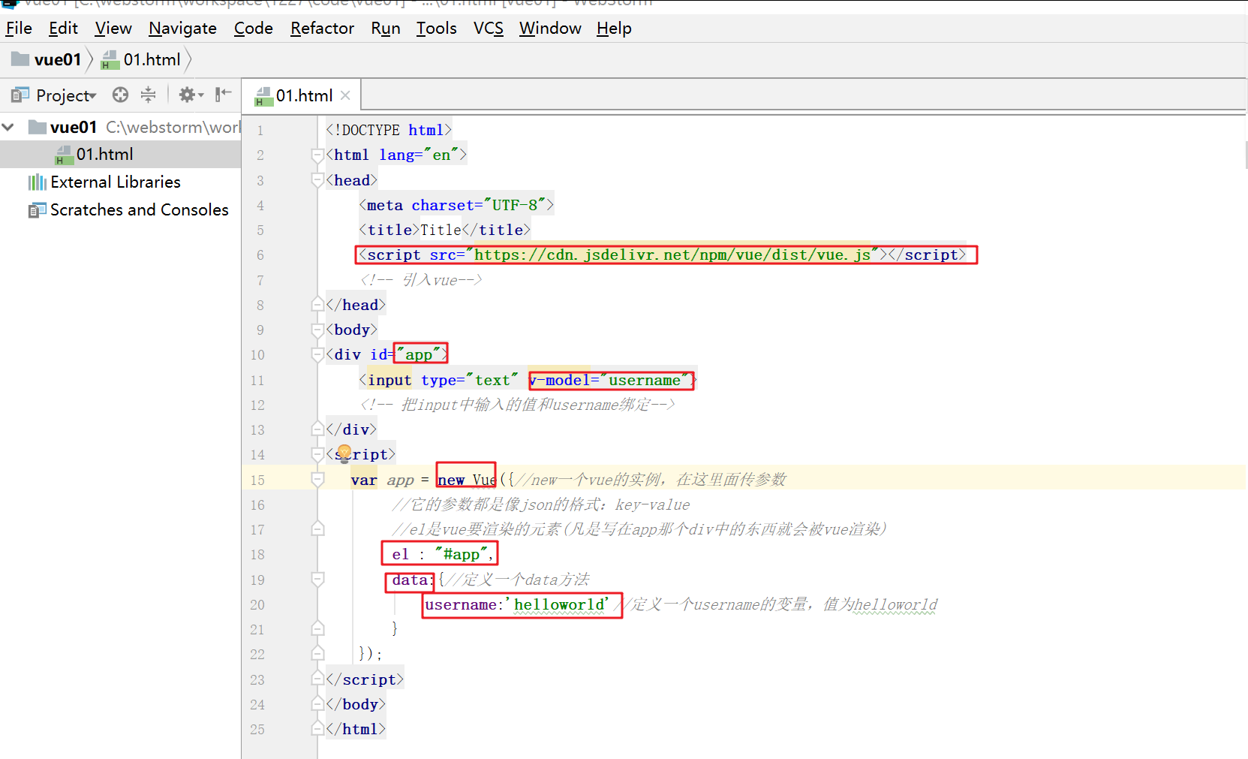This screenshot has width=1248, height=759.
Task: Click the 引入vue comment on line 7
Action: pos(421,280)
